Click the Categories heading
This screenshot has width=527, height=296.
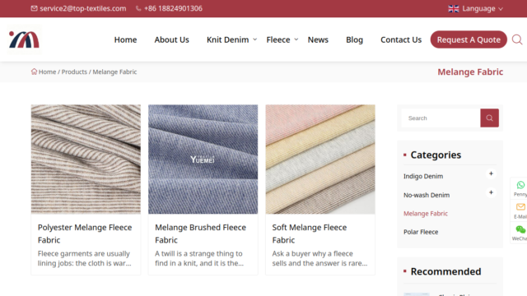436,155
